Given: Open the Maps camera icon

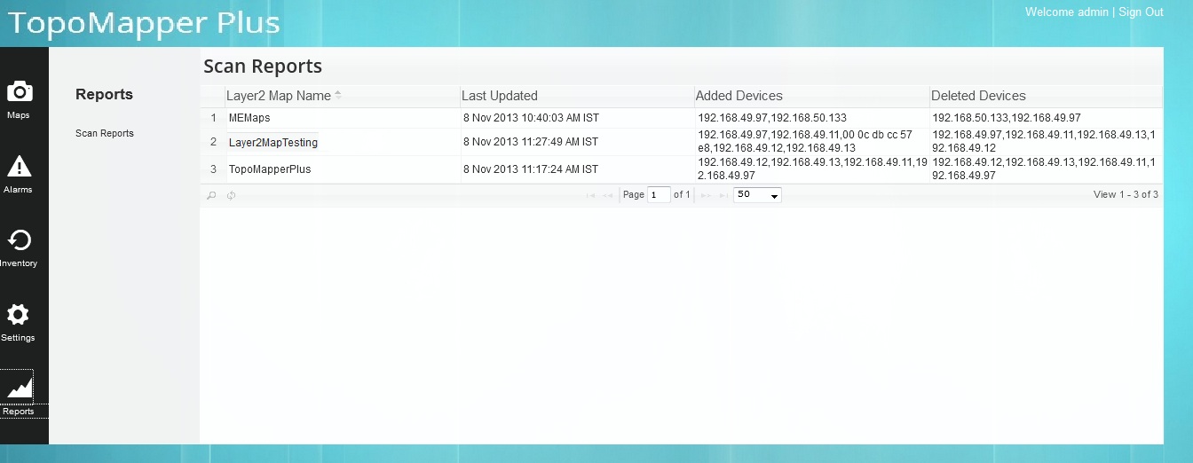Looking at the screenshot, I should [x=20, y=91].
